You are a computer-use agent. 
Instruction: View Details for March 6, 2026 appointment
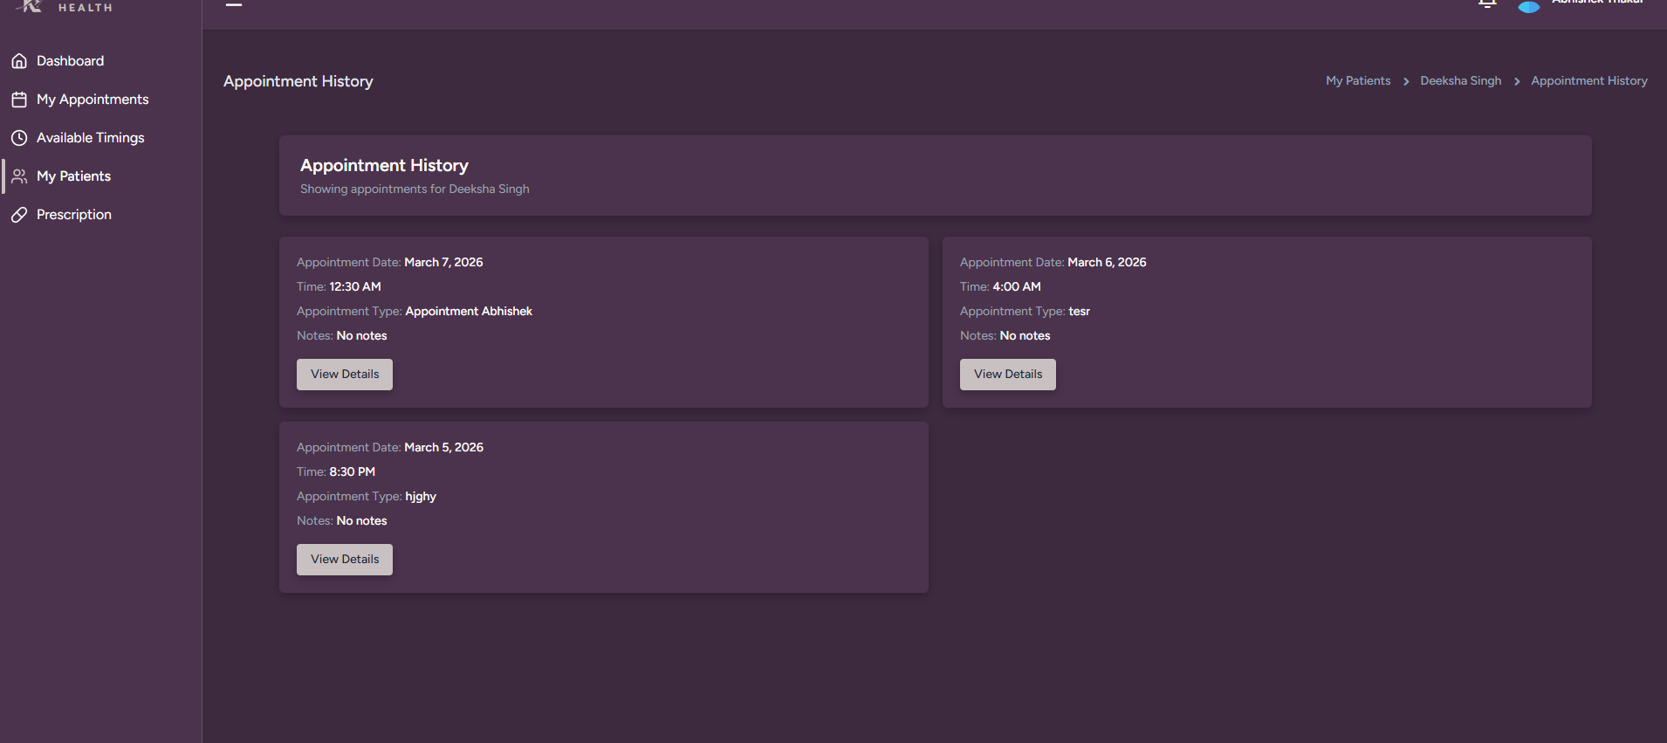tap(1008, 375)
